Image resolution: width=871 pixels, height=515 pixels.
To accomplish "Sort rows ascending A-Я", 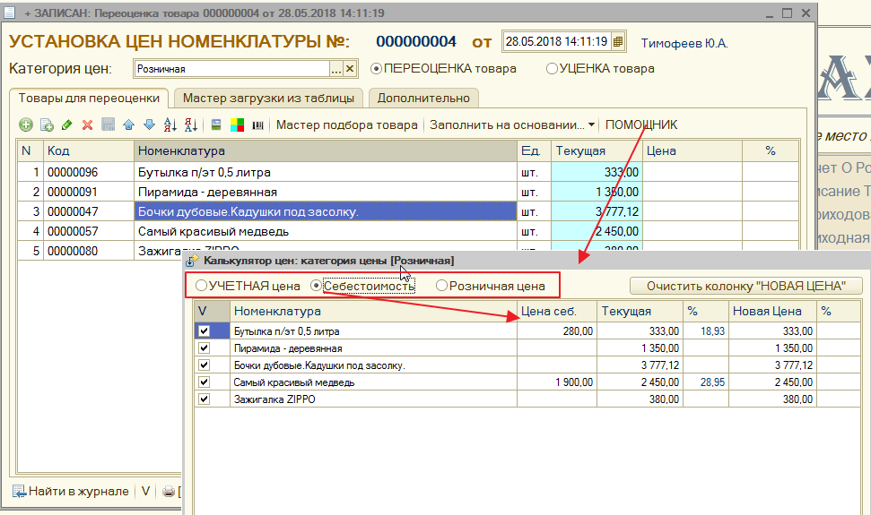I will (x=170, y=124).
